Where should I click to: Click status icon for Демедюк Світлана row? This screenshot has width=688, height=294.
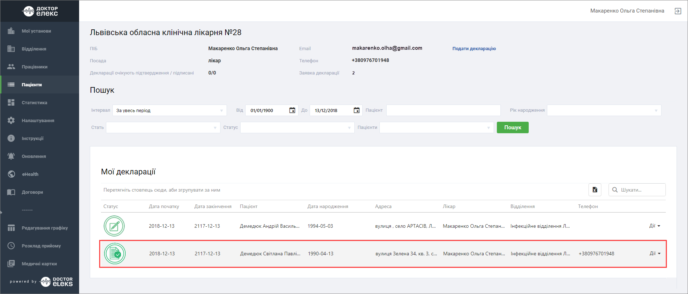click(x=115, y=254)
